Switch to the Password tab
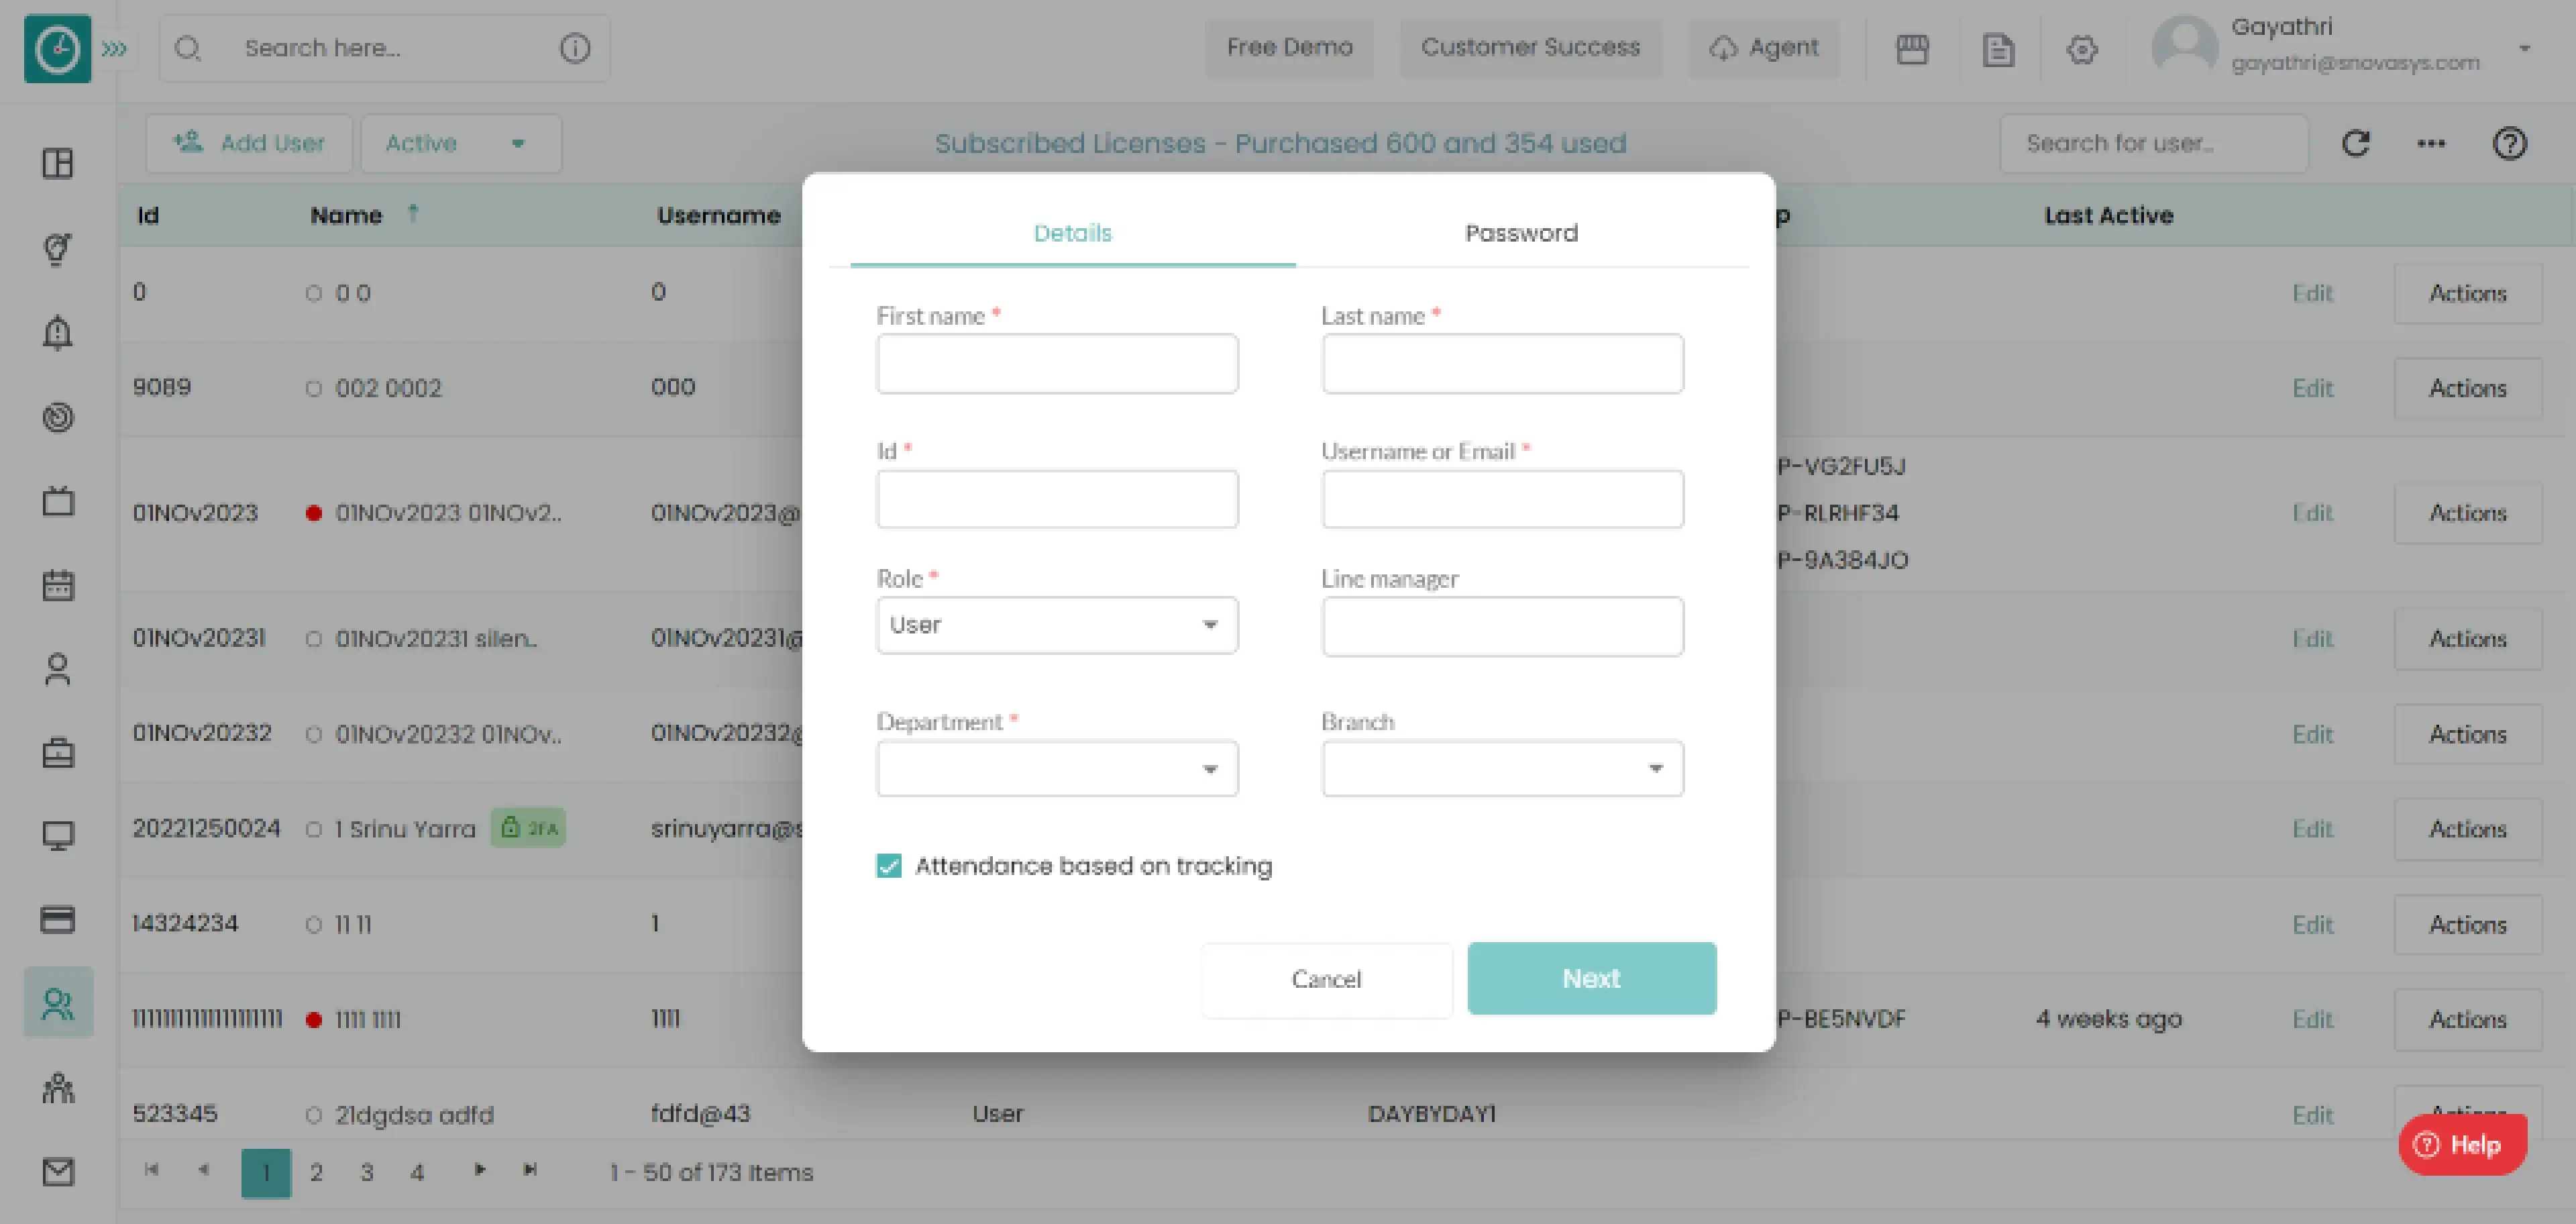Viewport: 2576px width, 1224px height. [x=1521, y=233]
